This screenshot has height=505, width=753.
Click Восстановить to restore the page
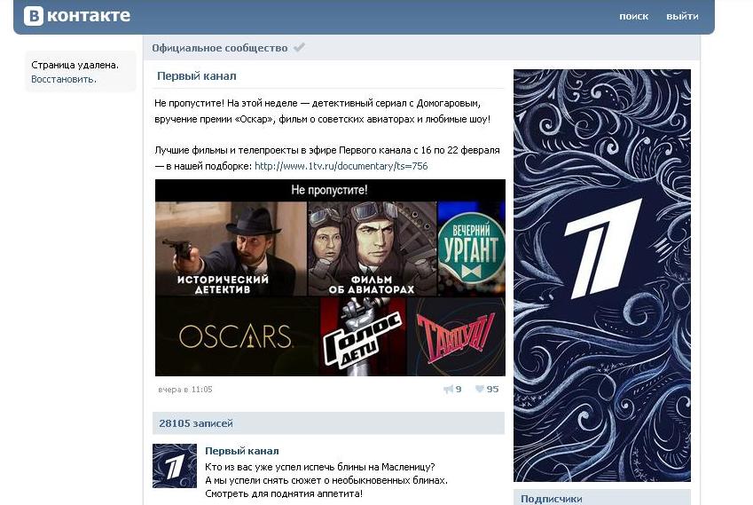(x=64, y=79)
